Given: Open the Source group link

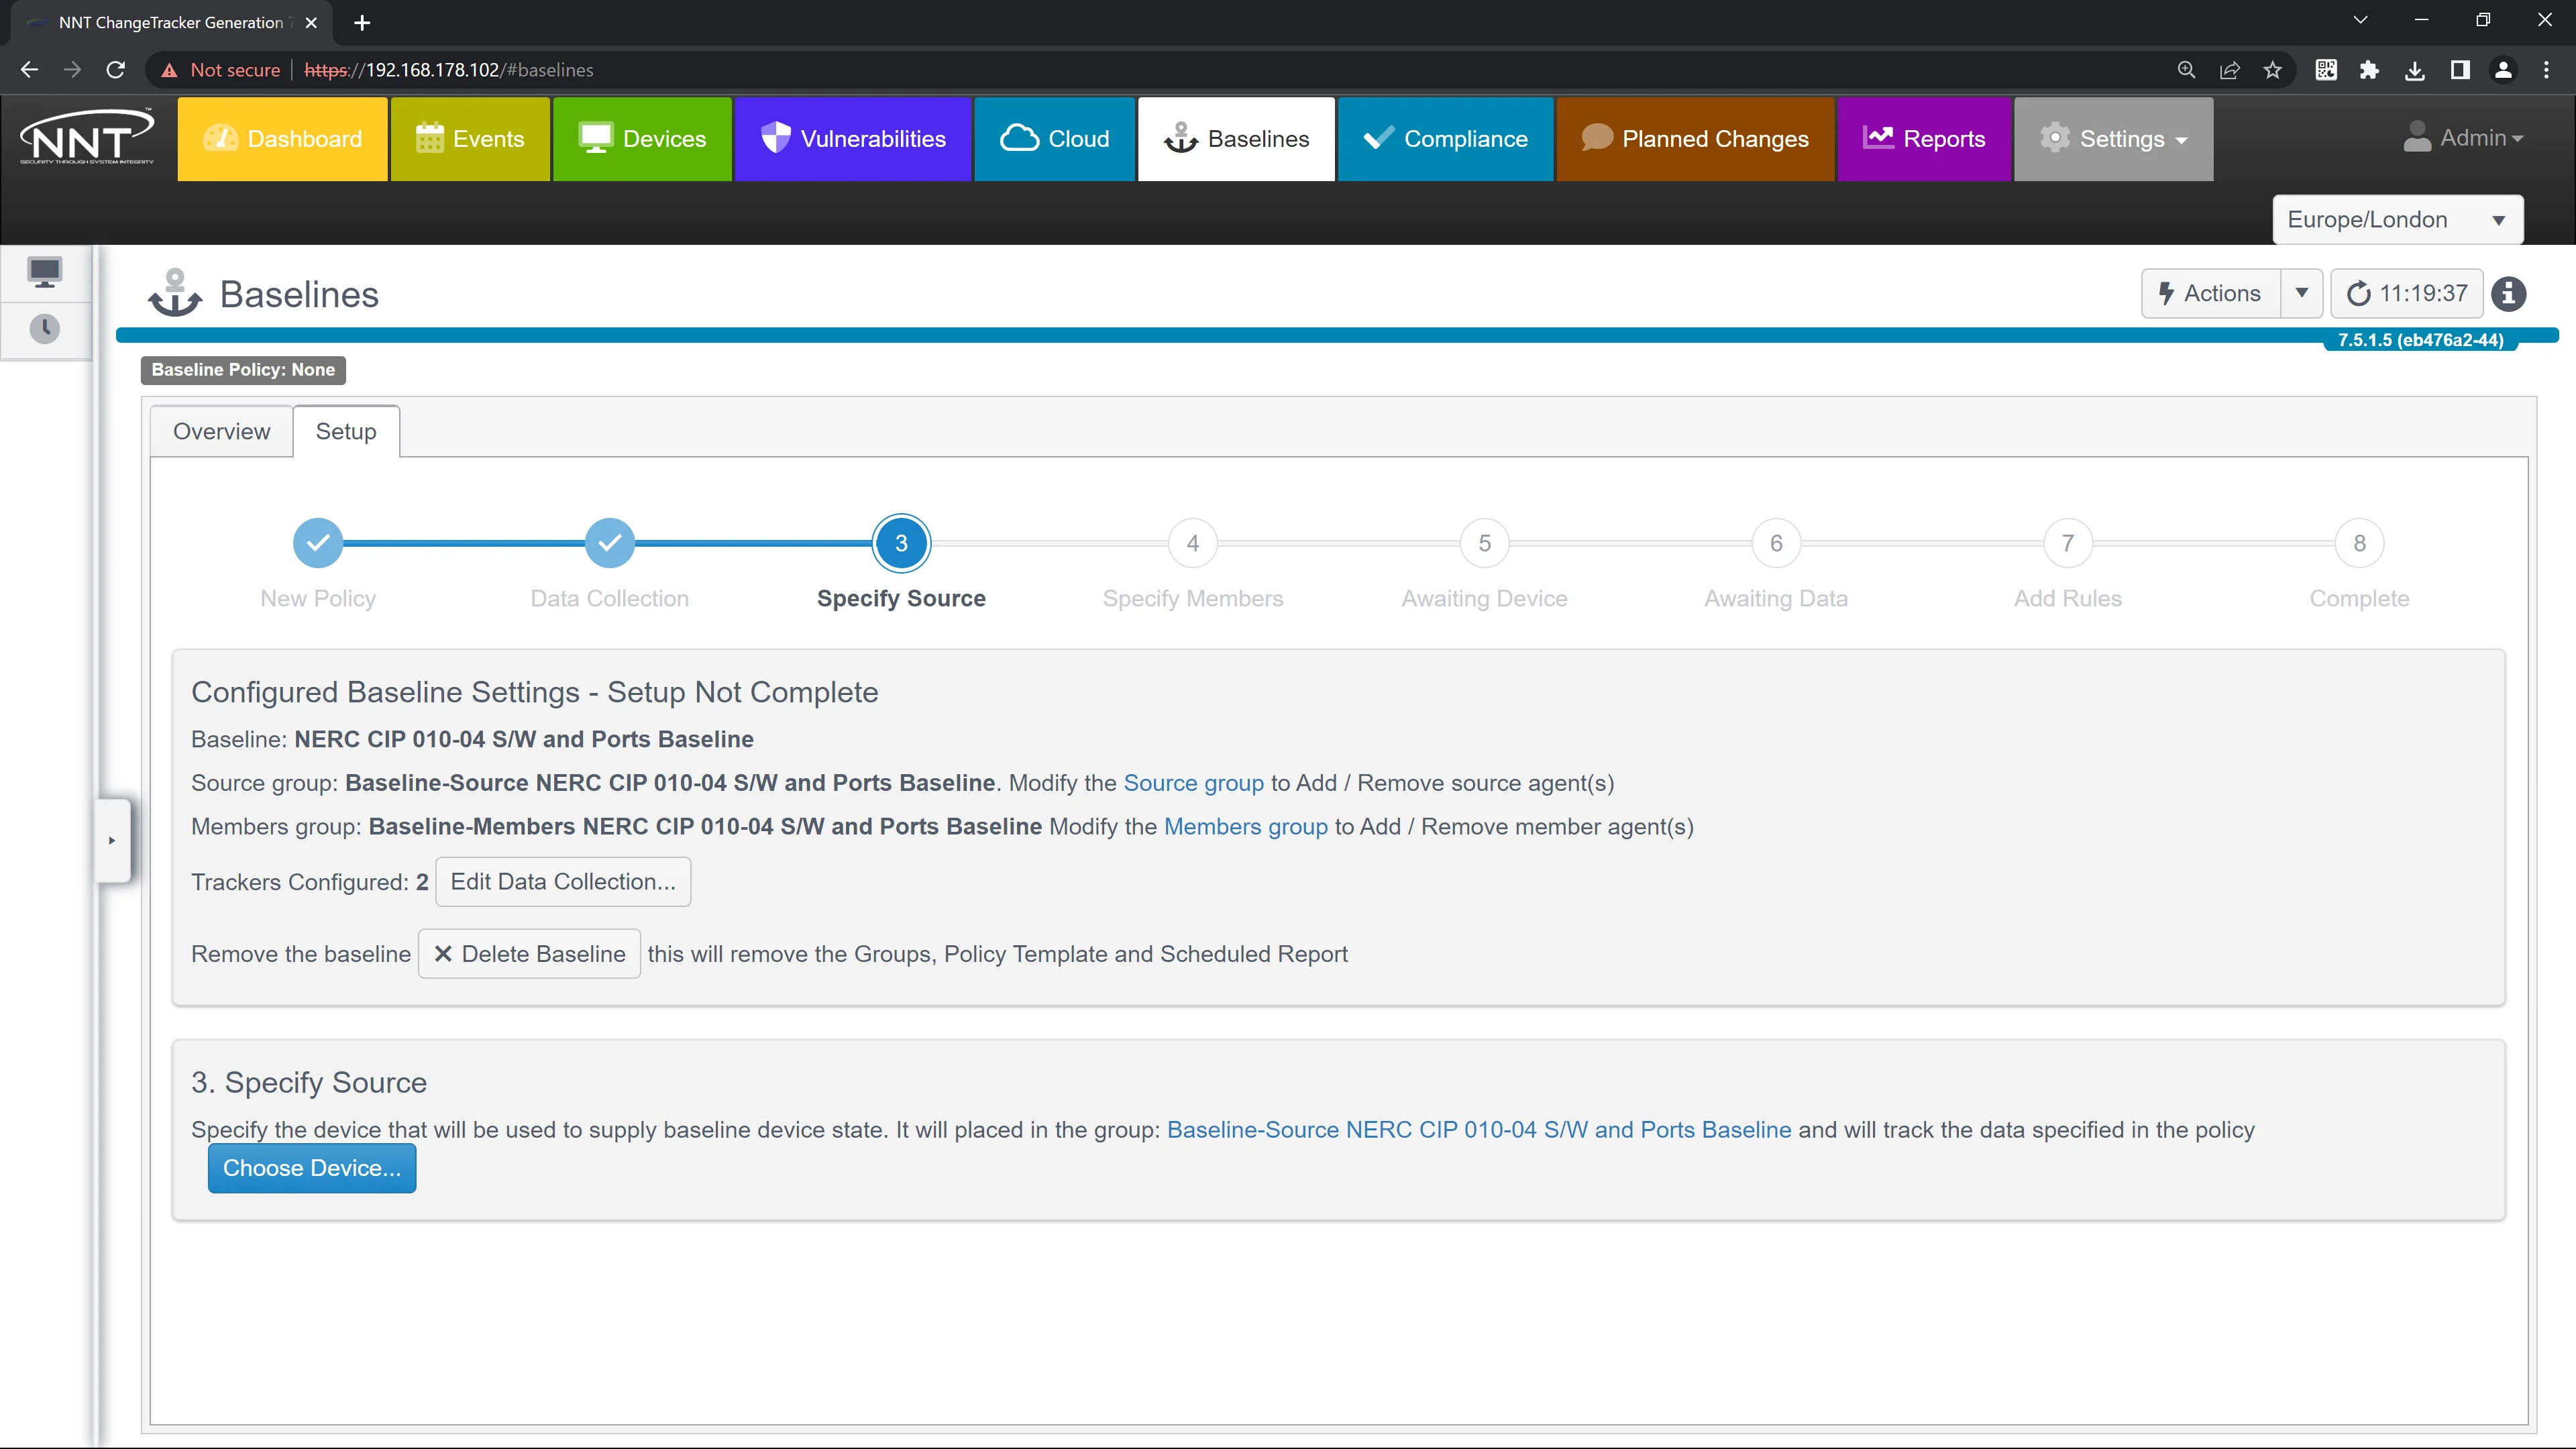Looking at the screenshot, I should pyautogui.click(x=1194, y=783).
